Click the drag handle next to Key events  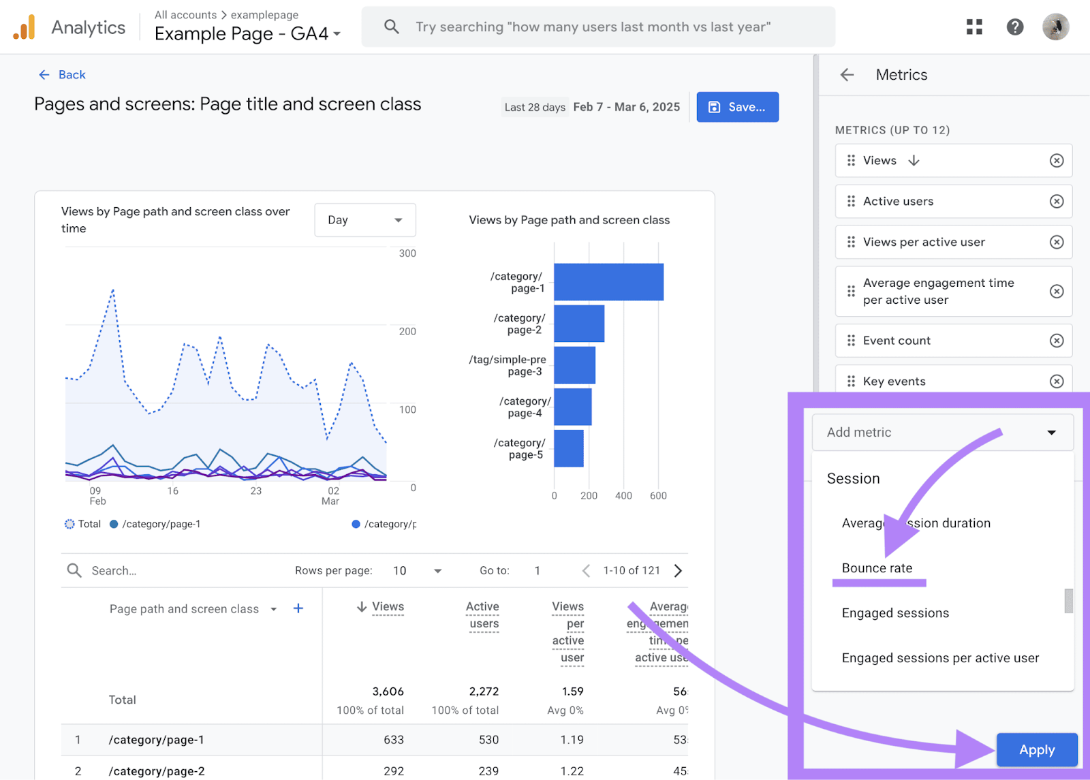click(850, 381)
